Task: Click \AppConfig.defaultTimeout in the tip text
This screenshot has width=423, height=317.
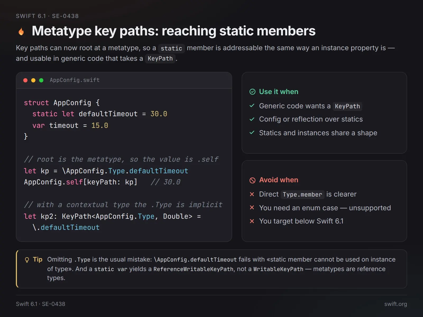Action: coord(195,260)
